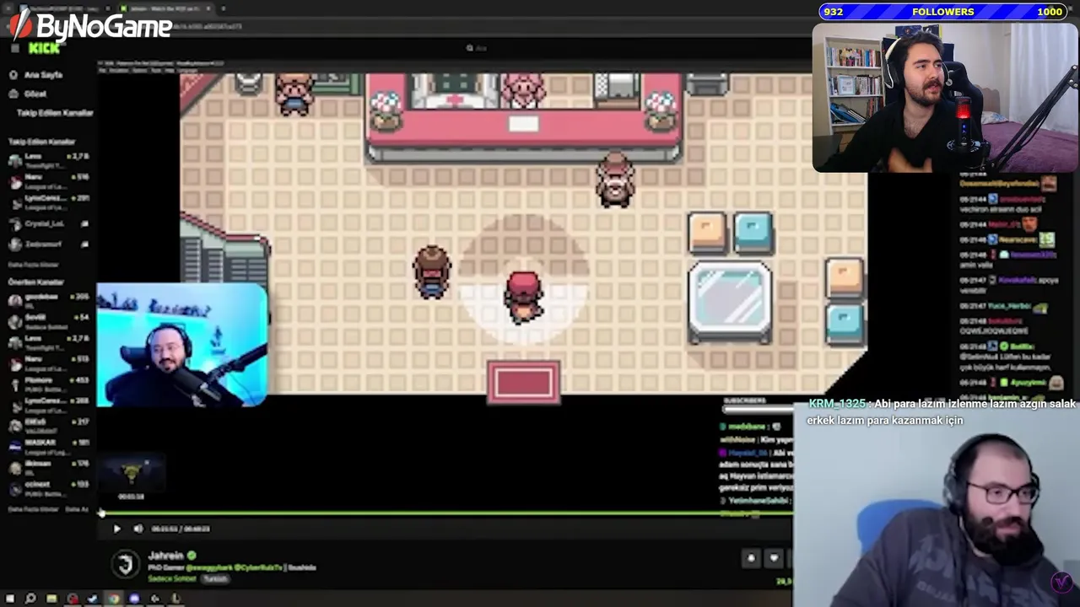Click the video preview thumbnail above the seek bar

point(131,474)
